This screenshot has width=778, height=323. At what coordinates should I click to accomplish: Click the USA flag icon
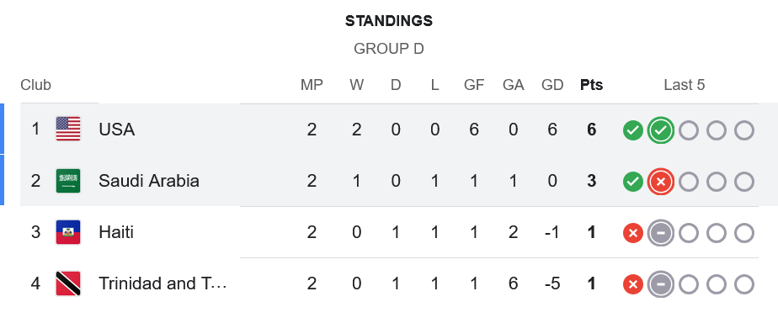68,130
